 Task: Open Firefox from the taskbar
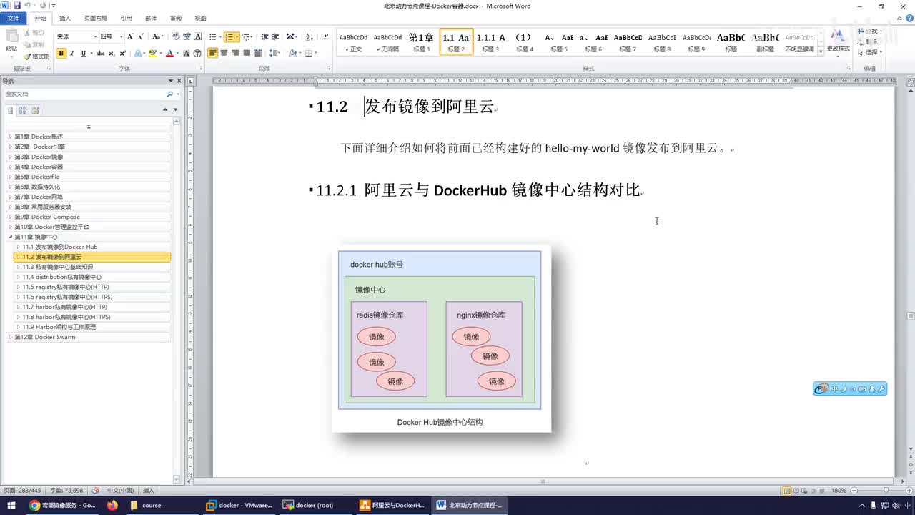point(112,505)
